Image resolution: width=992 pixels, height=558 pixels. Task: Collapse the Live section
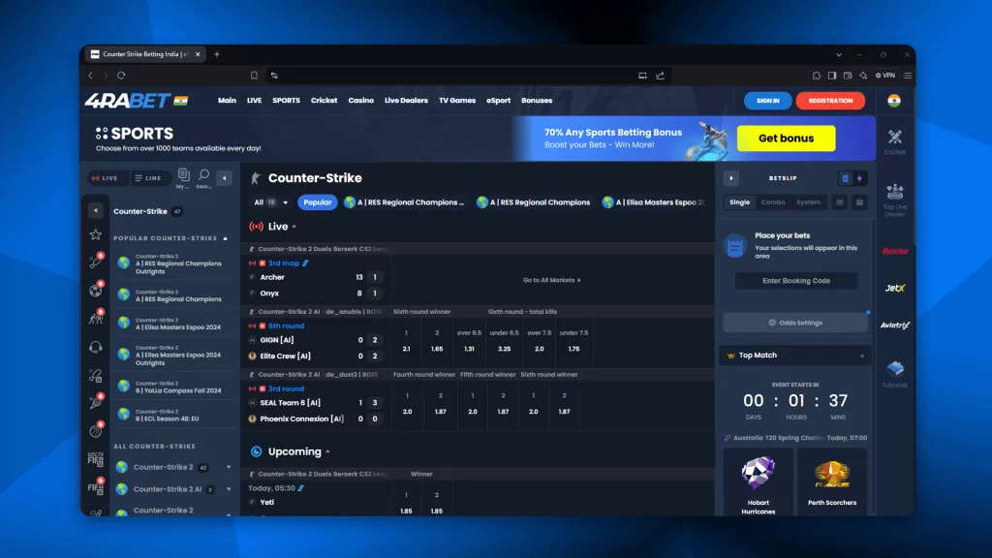pyautogui.click(x=294, y=227)
